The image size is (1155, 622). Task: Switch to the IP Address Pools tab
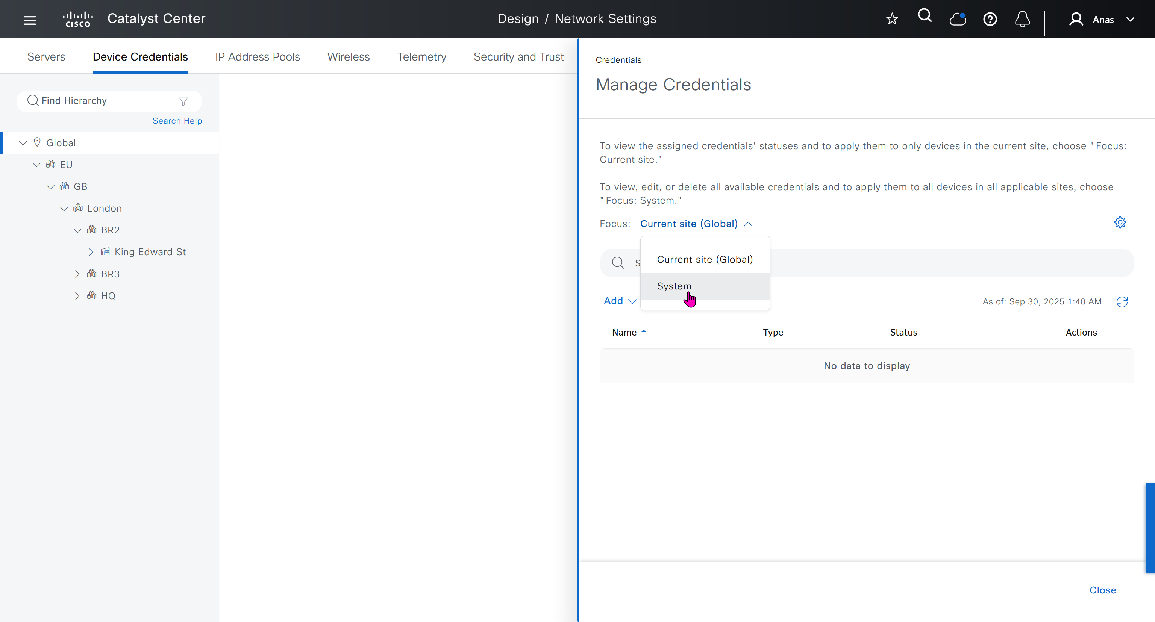click(258, 57)
